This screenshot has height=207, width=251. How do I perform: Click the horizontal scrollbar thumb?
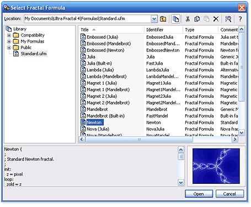[x=139, y=140]
